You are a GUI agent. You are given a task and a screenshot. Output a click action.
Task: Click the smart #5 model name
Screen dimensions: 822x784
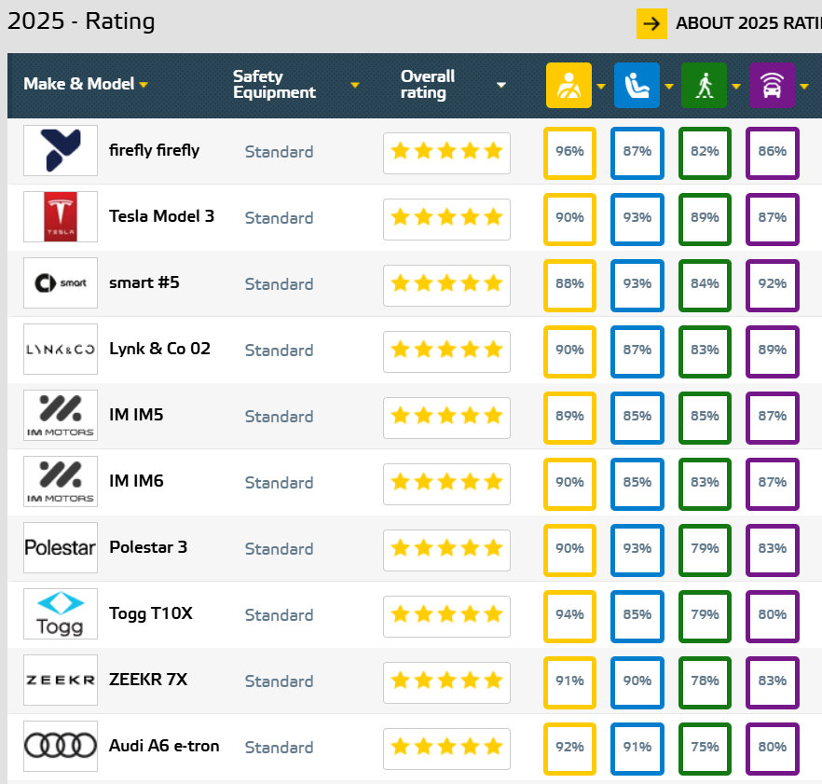pyautogui.click(x=144, y=282)
